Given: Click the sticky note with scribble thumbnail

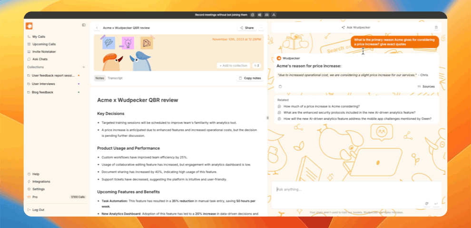Looking at the screenshot, I should (x=108, y=43).
